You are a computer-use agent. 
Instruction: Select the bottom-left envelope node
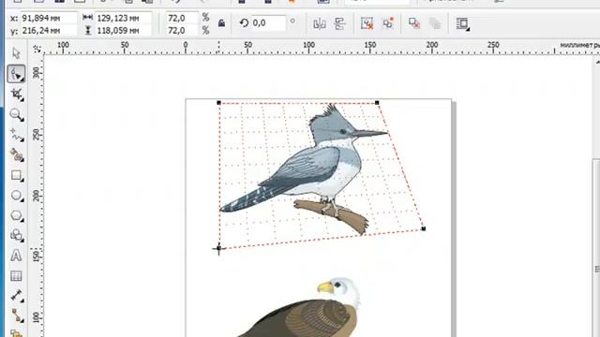tap(218, 248)
